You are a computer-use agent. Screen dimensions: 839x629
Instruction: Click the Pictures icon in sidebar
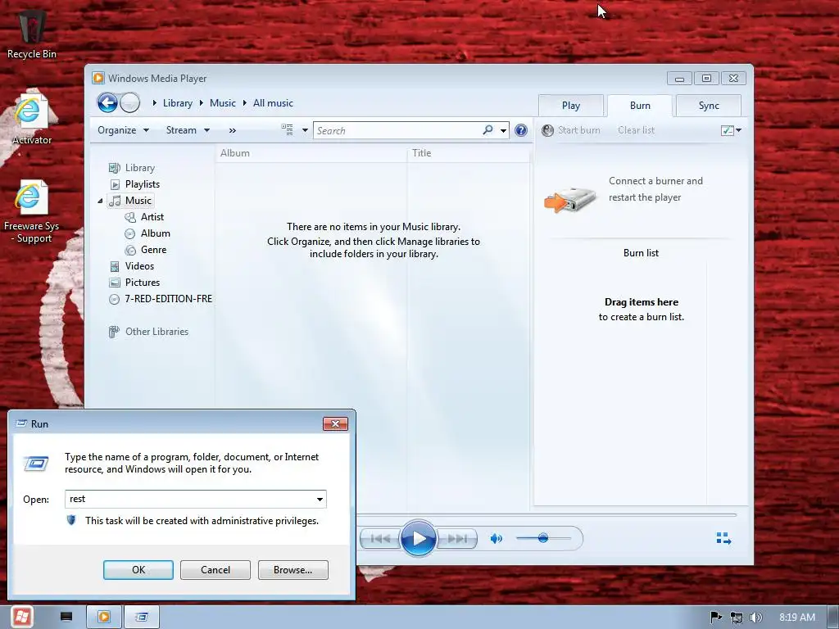pos(115,283)
